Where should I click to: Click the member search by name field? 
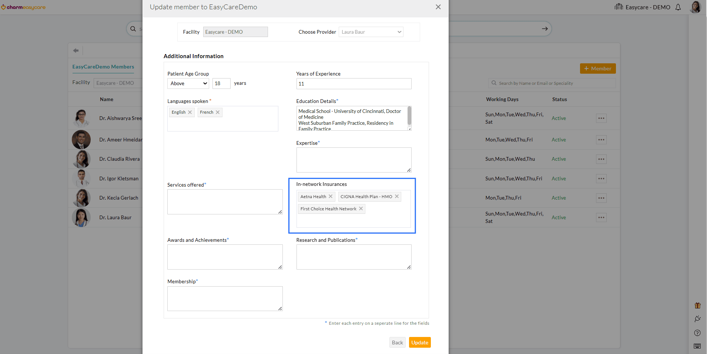552,83
